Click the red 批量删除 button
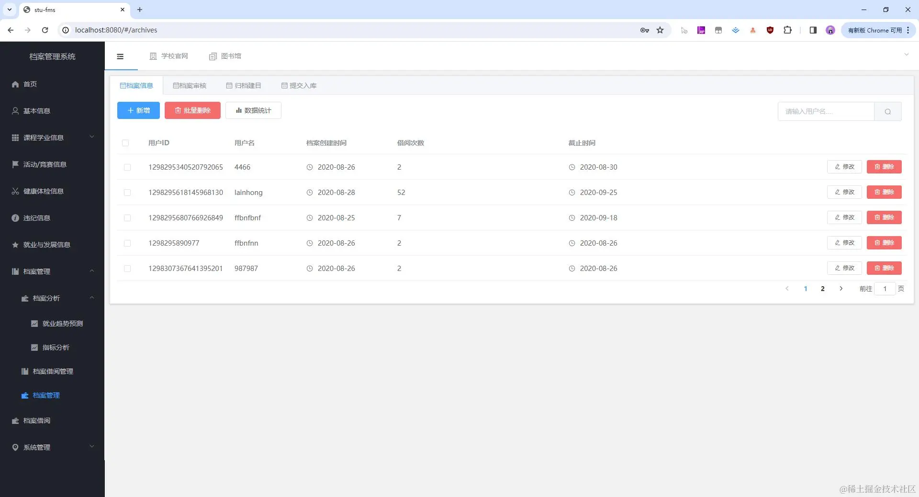Image resolution: width=919 pixels, height=497 pixels. tap(192, 110)
